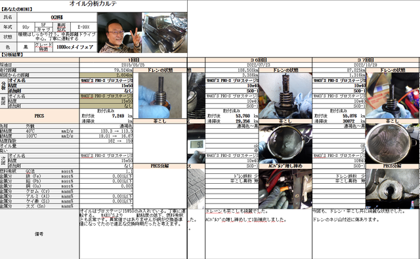Select the black Mini car photo
The height and width of the screenshot is (259, 420).
pyautogui.click(x=165, y=33)
